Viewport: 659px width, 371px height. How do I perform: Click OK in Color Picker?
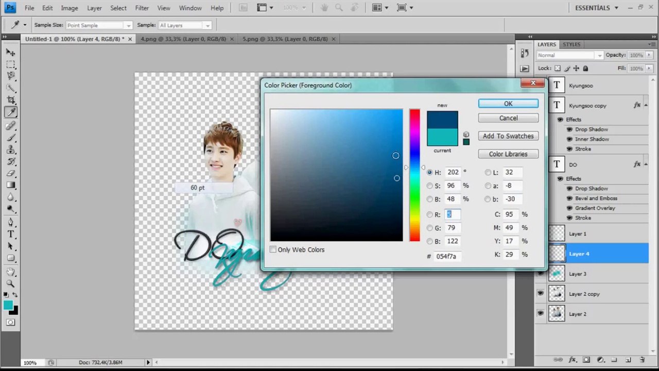click(x=508, y=104)
